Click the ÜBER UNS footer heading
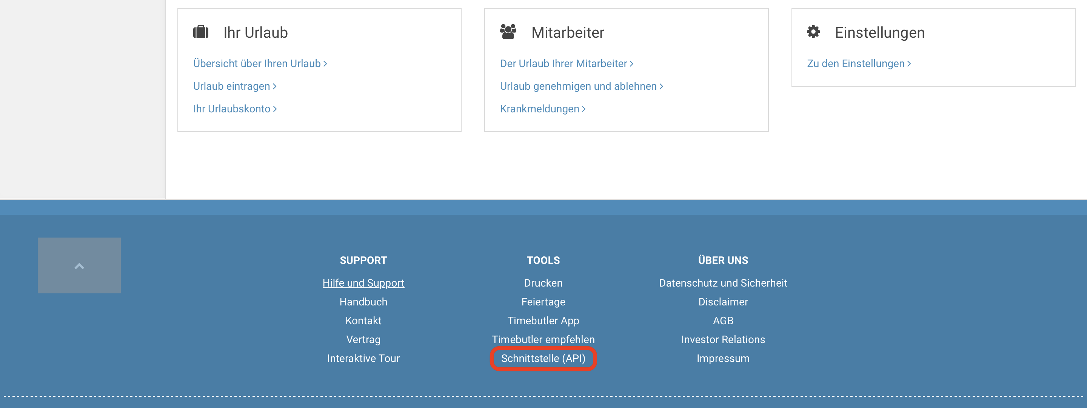 [723, 260]
